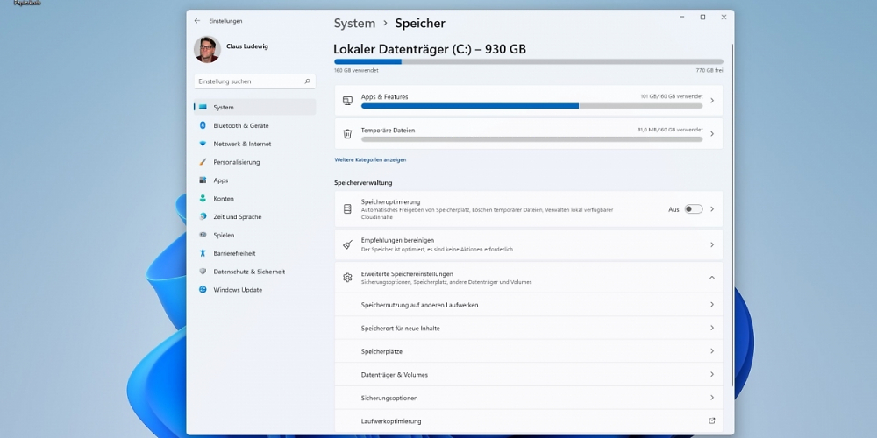Open Sicherungsoptionen chevron
This screenshot has height=438, width=877.
coord(712,398)
